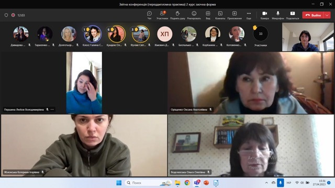Open the Reactions smiley icon

coord(194,14)
